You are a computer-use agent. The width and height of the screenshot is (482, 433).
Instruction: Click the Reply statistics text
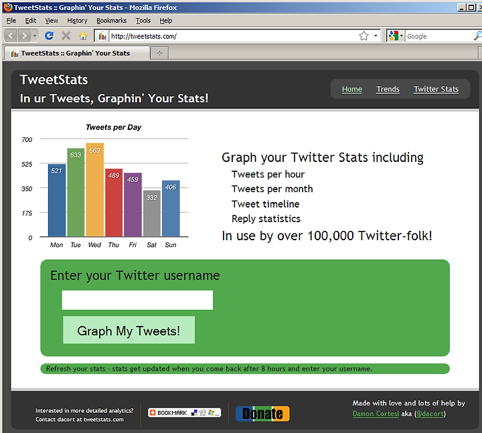coord(266,219)
